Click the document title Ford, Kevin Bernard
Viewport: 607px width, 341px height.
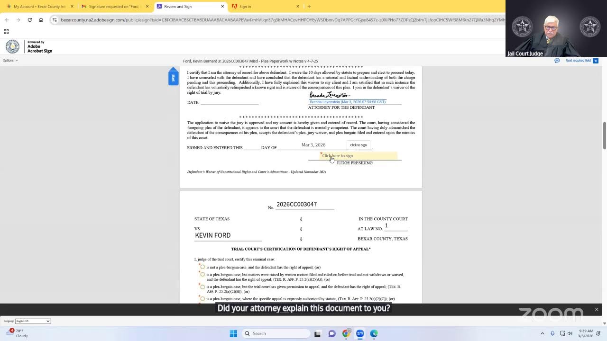[x=250, y=61]
